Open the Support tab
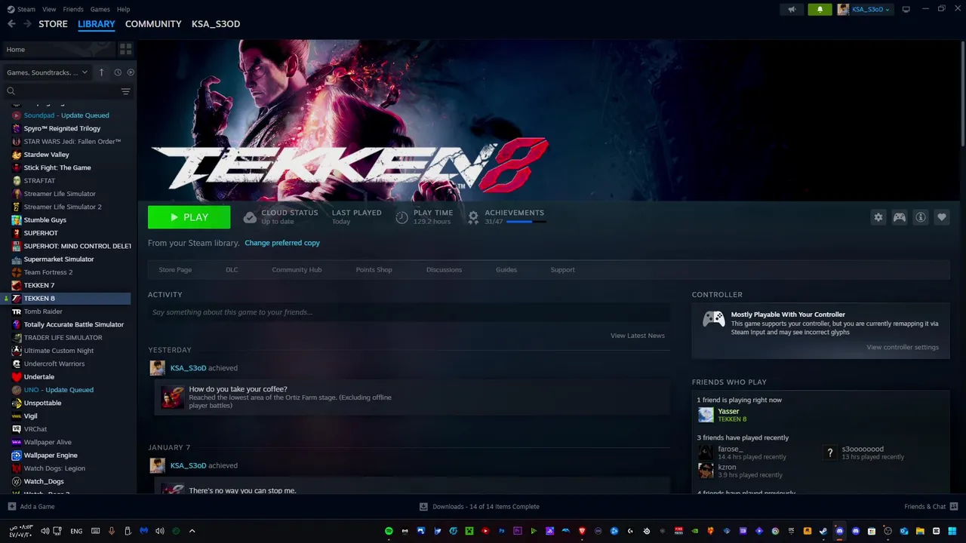Image resolution: width=966 pixels, height=543 pixels. 562,270
